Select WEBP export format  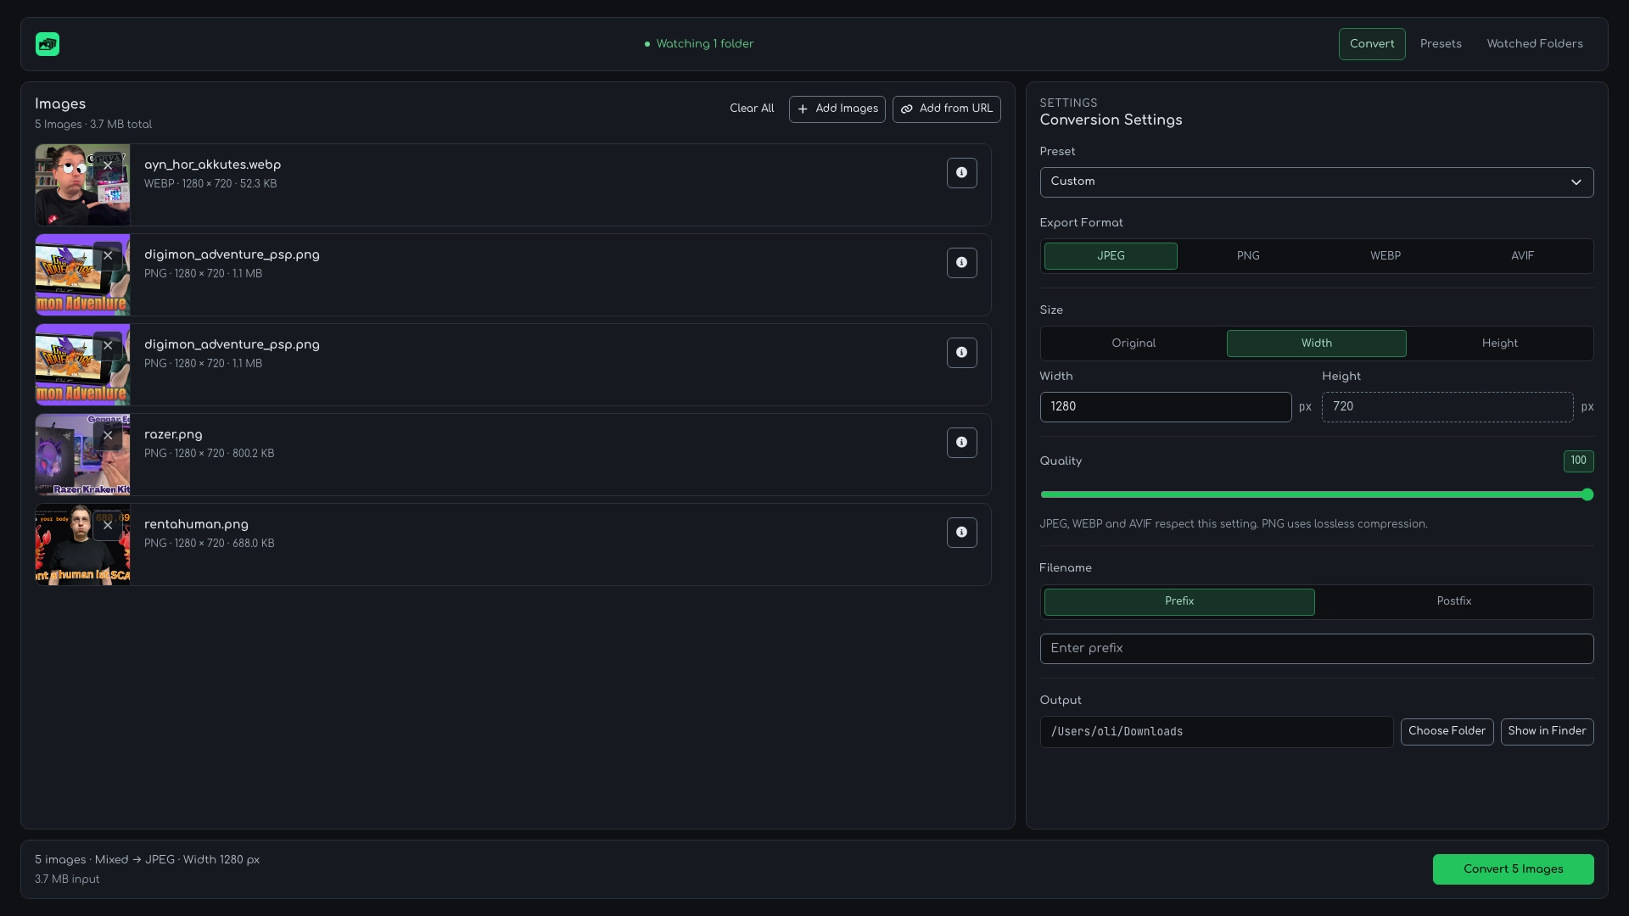tap(1385, 256)
